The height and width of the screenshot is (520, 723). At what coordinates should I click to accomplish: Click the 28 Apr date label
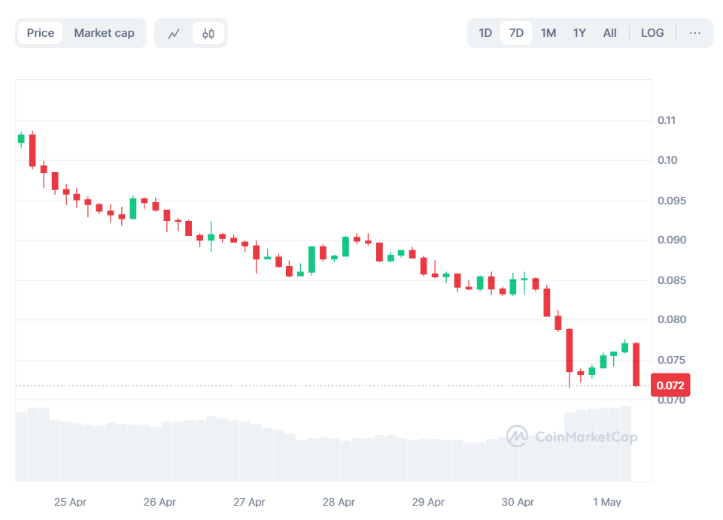point(339,502)
